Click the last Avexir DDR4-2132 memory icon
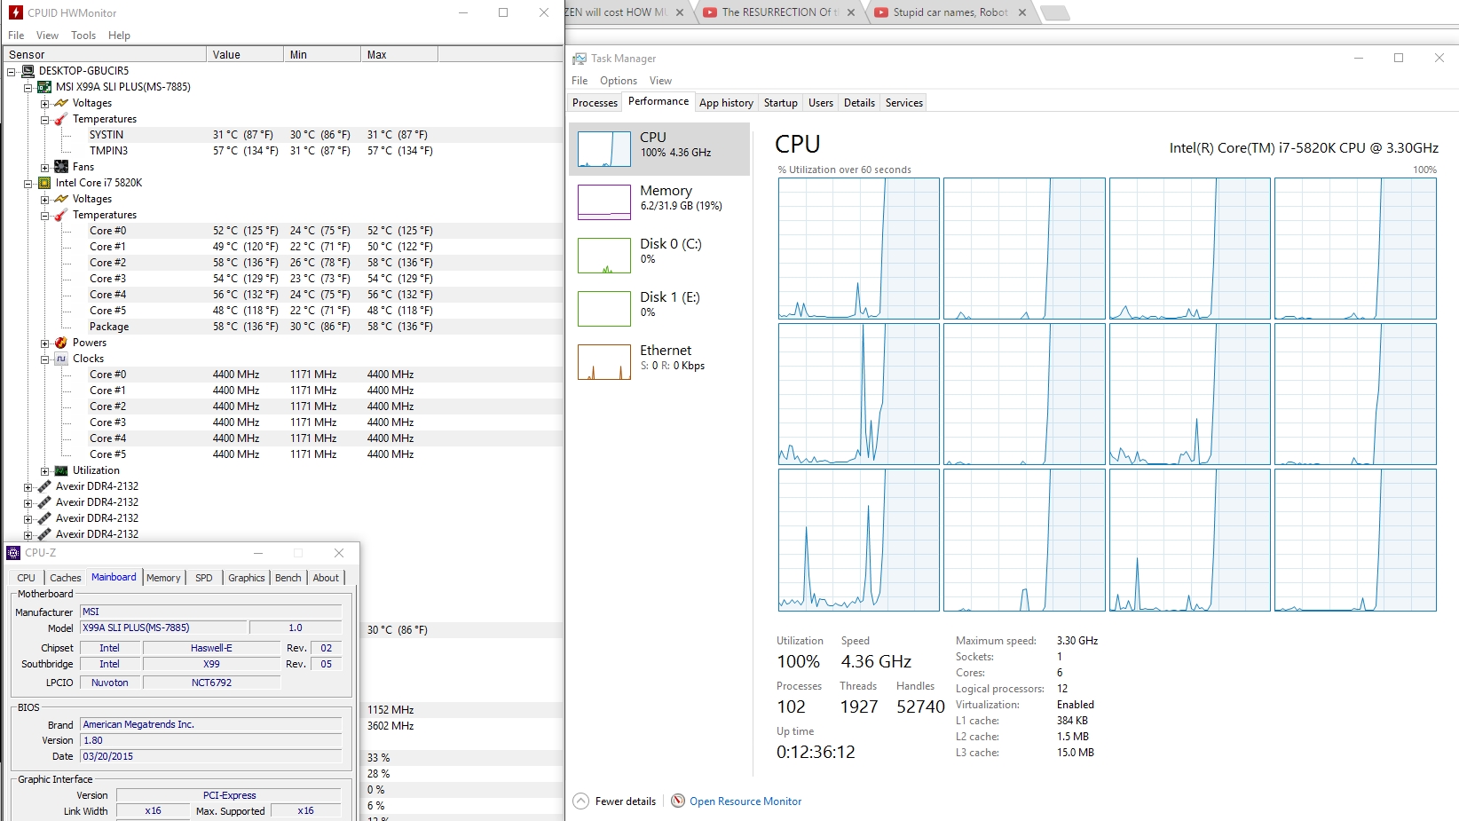 click(x=44, y=534)
